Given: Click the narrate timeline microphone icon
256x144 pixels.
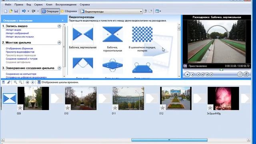Looking at the screenshot, I should point(8,82).
